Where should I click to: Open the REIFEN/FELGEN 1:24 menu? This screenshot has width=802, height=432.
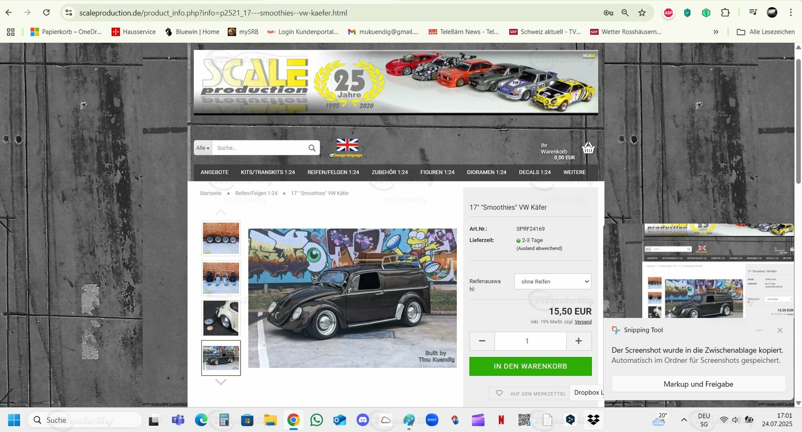click(x=333, y=172)
